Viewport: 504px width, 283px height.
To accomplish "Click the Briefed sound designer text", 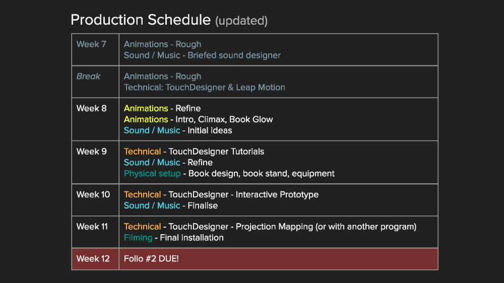I will [234, 55].
